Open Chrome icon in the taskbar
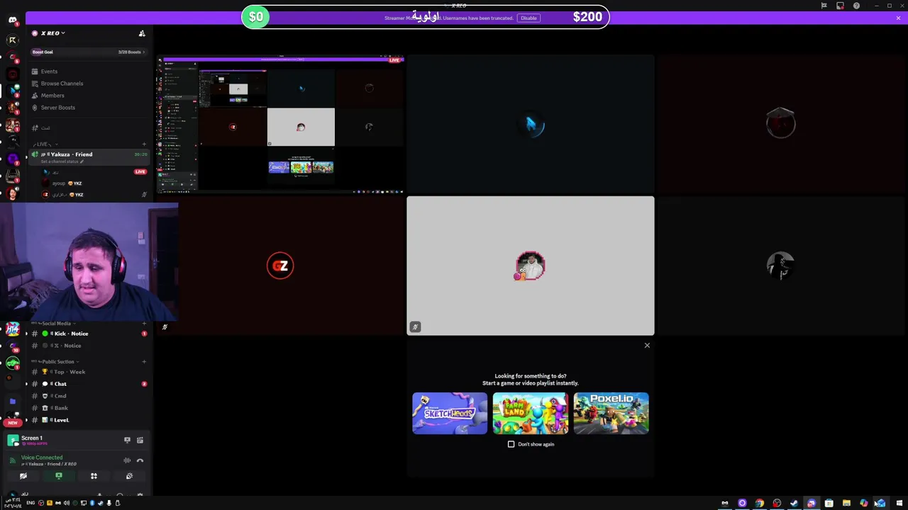Image resolution: width=908 pixels, height=510 pixels. tap(760, 503)
